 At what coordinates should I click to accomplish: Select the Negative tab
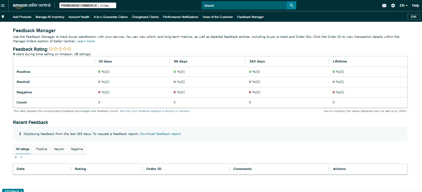[x=77, y=149]
